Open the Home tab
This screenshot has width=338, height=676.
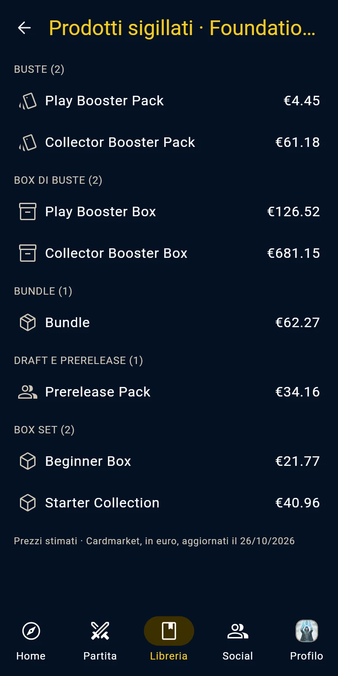31,640
